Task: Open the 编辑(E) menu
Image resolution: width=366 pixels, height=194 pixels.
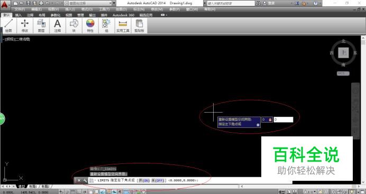Action: (36, 10)
